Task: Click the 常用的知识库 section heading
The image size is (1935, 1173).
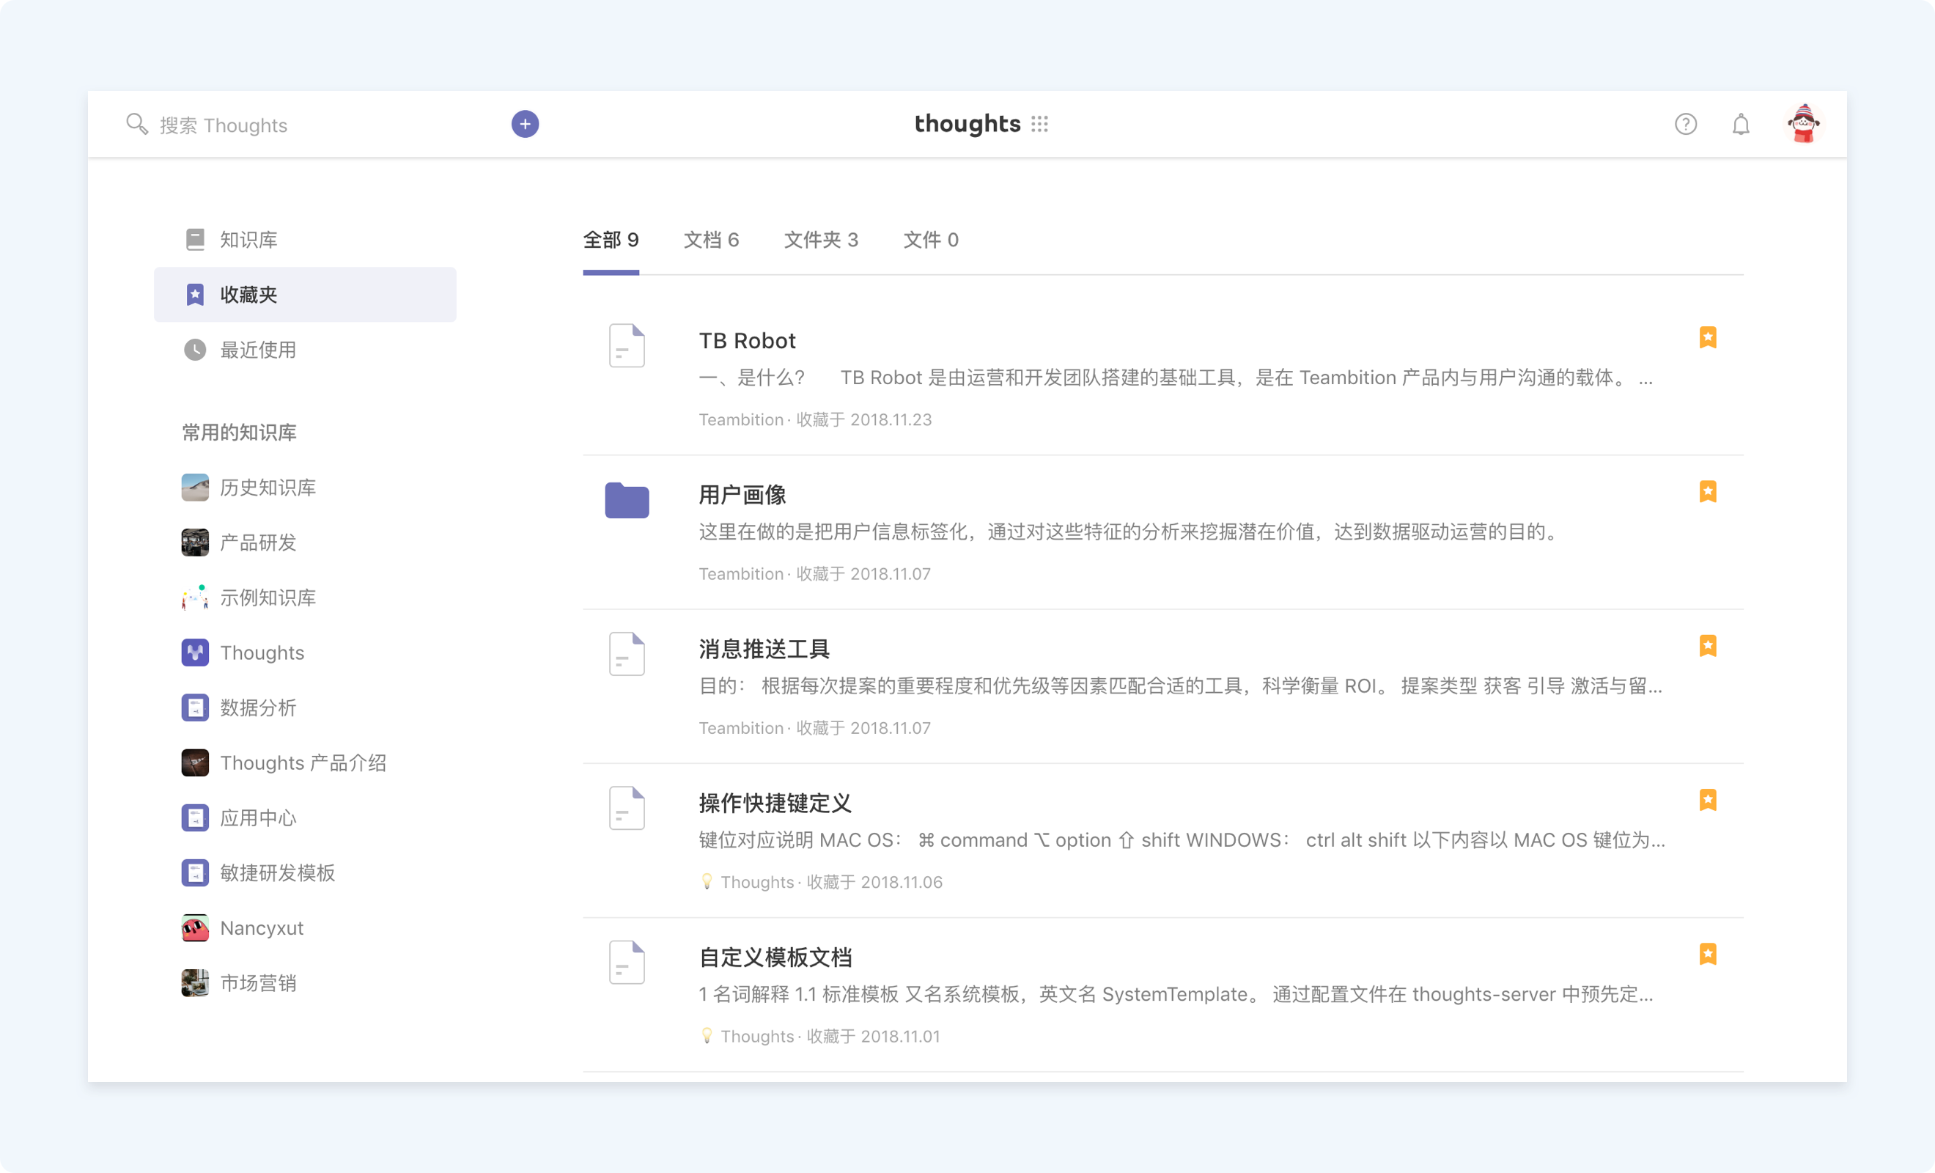Action: point(240,433)
